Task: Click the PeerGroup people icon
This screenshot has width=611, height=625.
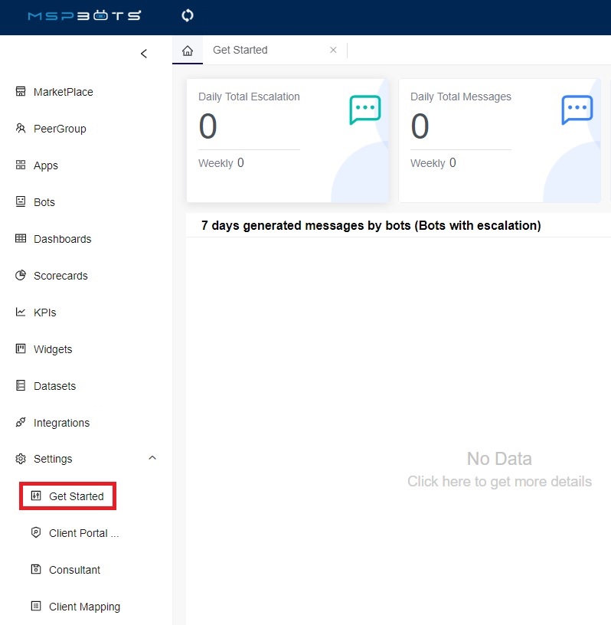Action: pos(21,129)
